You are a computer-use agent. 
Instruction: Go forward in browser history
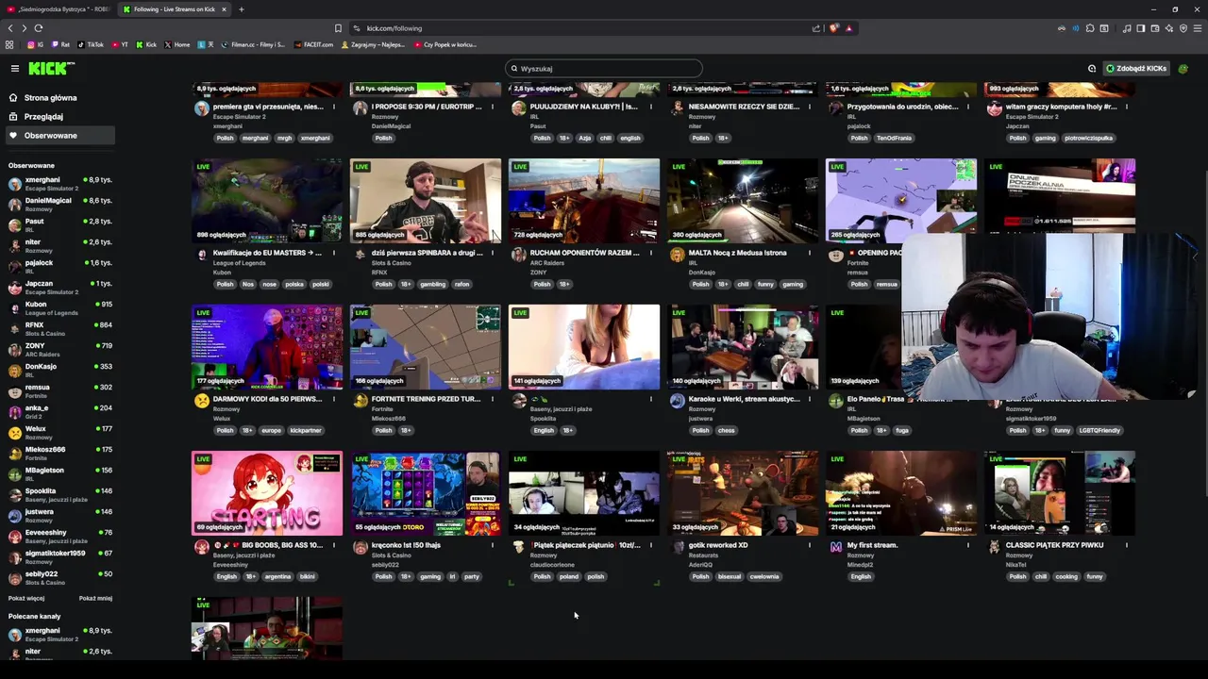(x=25, y=28)
